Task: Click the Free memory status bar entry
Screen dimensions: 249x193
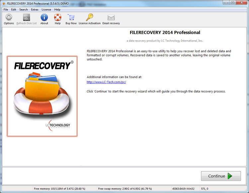Action: 59,189
